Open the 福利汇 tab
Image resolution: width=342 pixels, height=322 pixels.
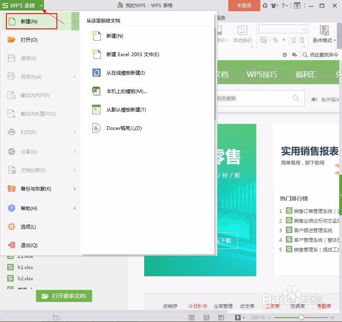pyautogui.click(x=306, y=74)
